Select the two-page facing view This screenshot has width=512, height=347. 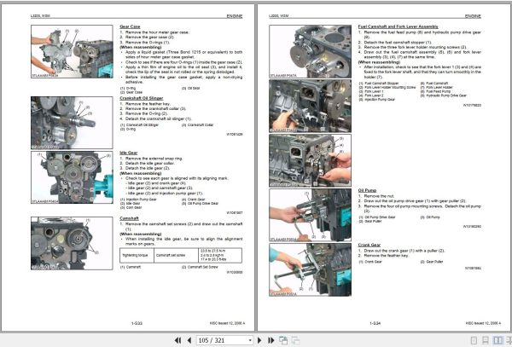498,340
